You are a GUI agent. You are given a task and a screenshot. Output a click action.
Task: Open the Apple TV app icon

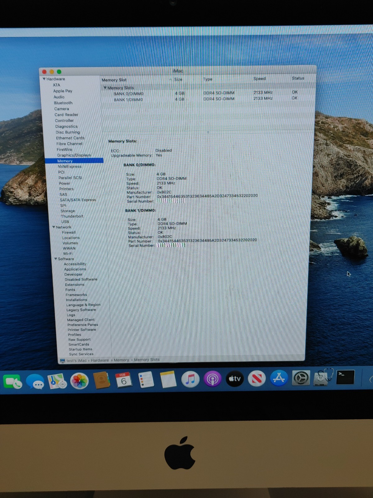point(235,379)
